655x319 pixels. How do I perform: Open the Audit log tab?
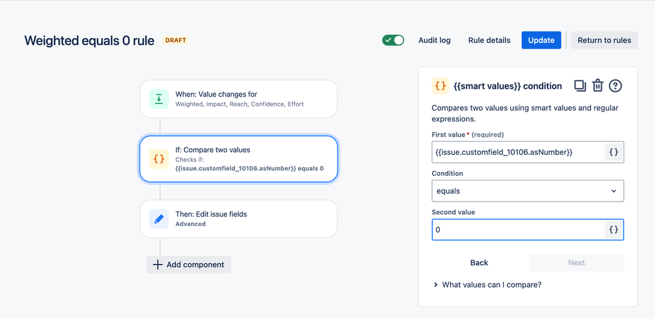click(434, 40)
